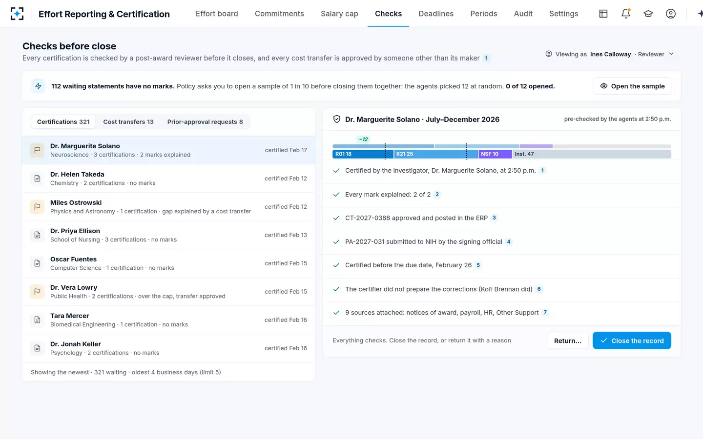Select the Certifications 321 tab
Screen dimensions: 703x439
tap(63, 121)
